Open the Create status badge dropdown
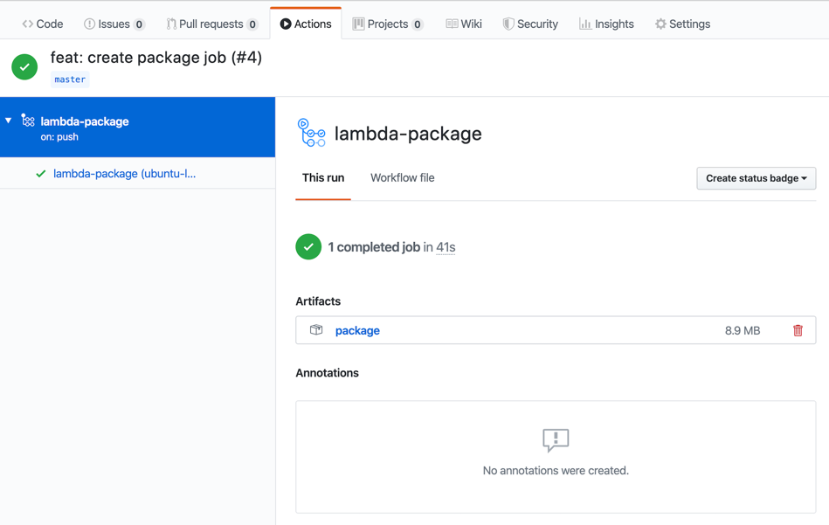This screenshot has width=829, height=525. [756, 178]
